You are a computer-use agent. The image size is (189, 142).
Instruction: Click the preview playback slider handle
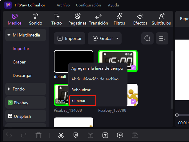[x=177, y=115]
